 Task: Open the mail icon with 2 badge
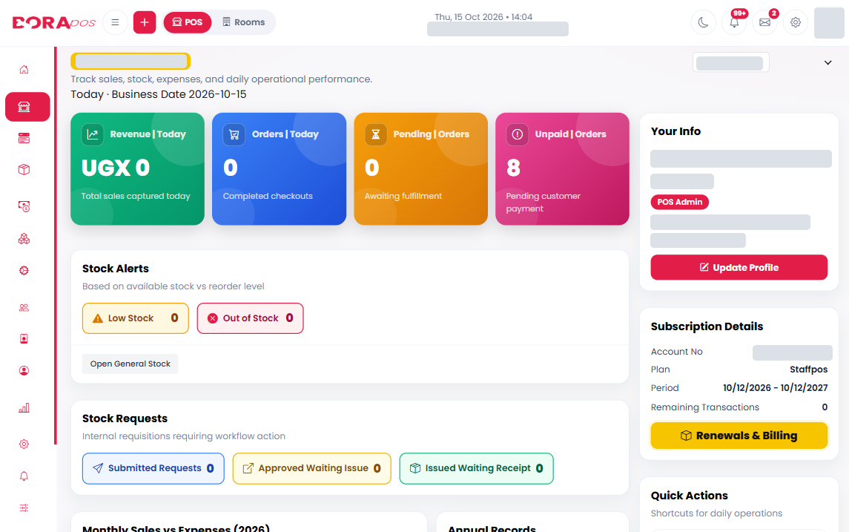point(764,22)
